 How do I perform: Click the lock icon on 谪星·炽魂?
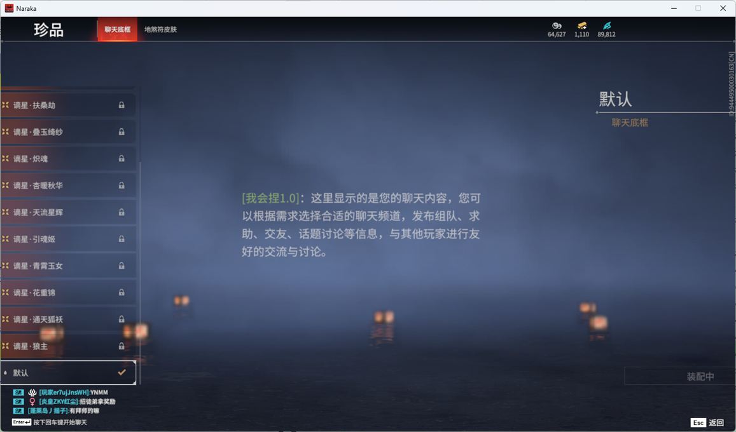pos(122,158)
